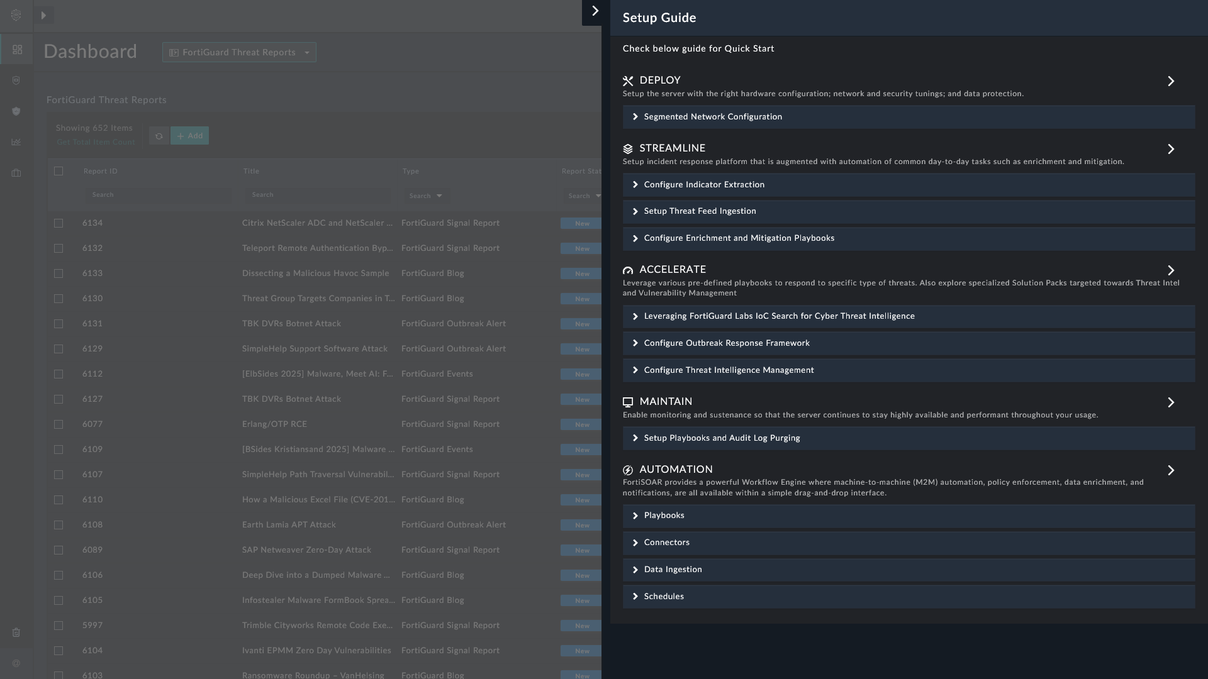Expand Setup Threat Feed Ingestion item
Image resolution: width=1208 pixels, height=679 pixels.
click(700, 211)
